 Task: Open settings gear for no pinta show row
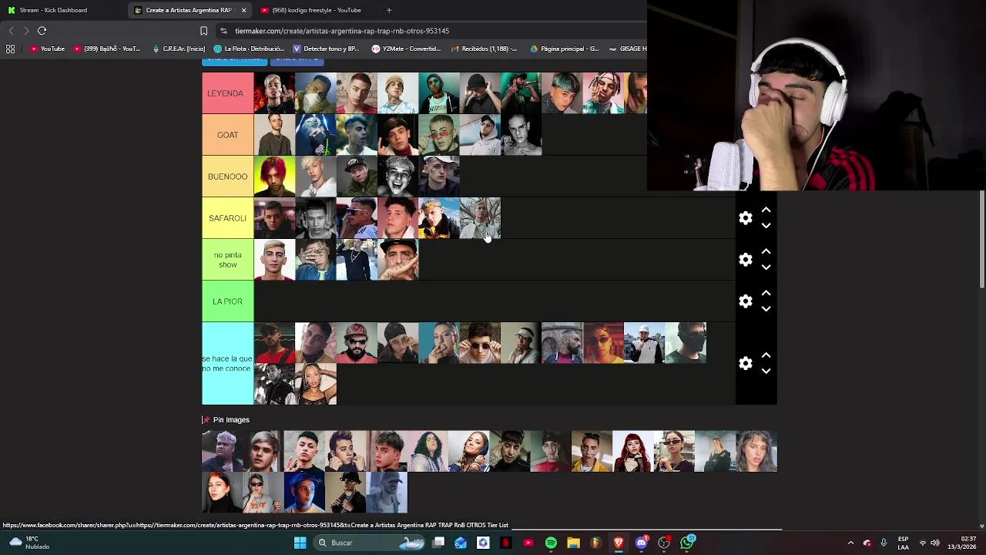(x=745, y=260)
